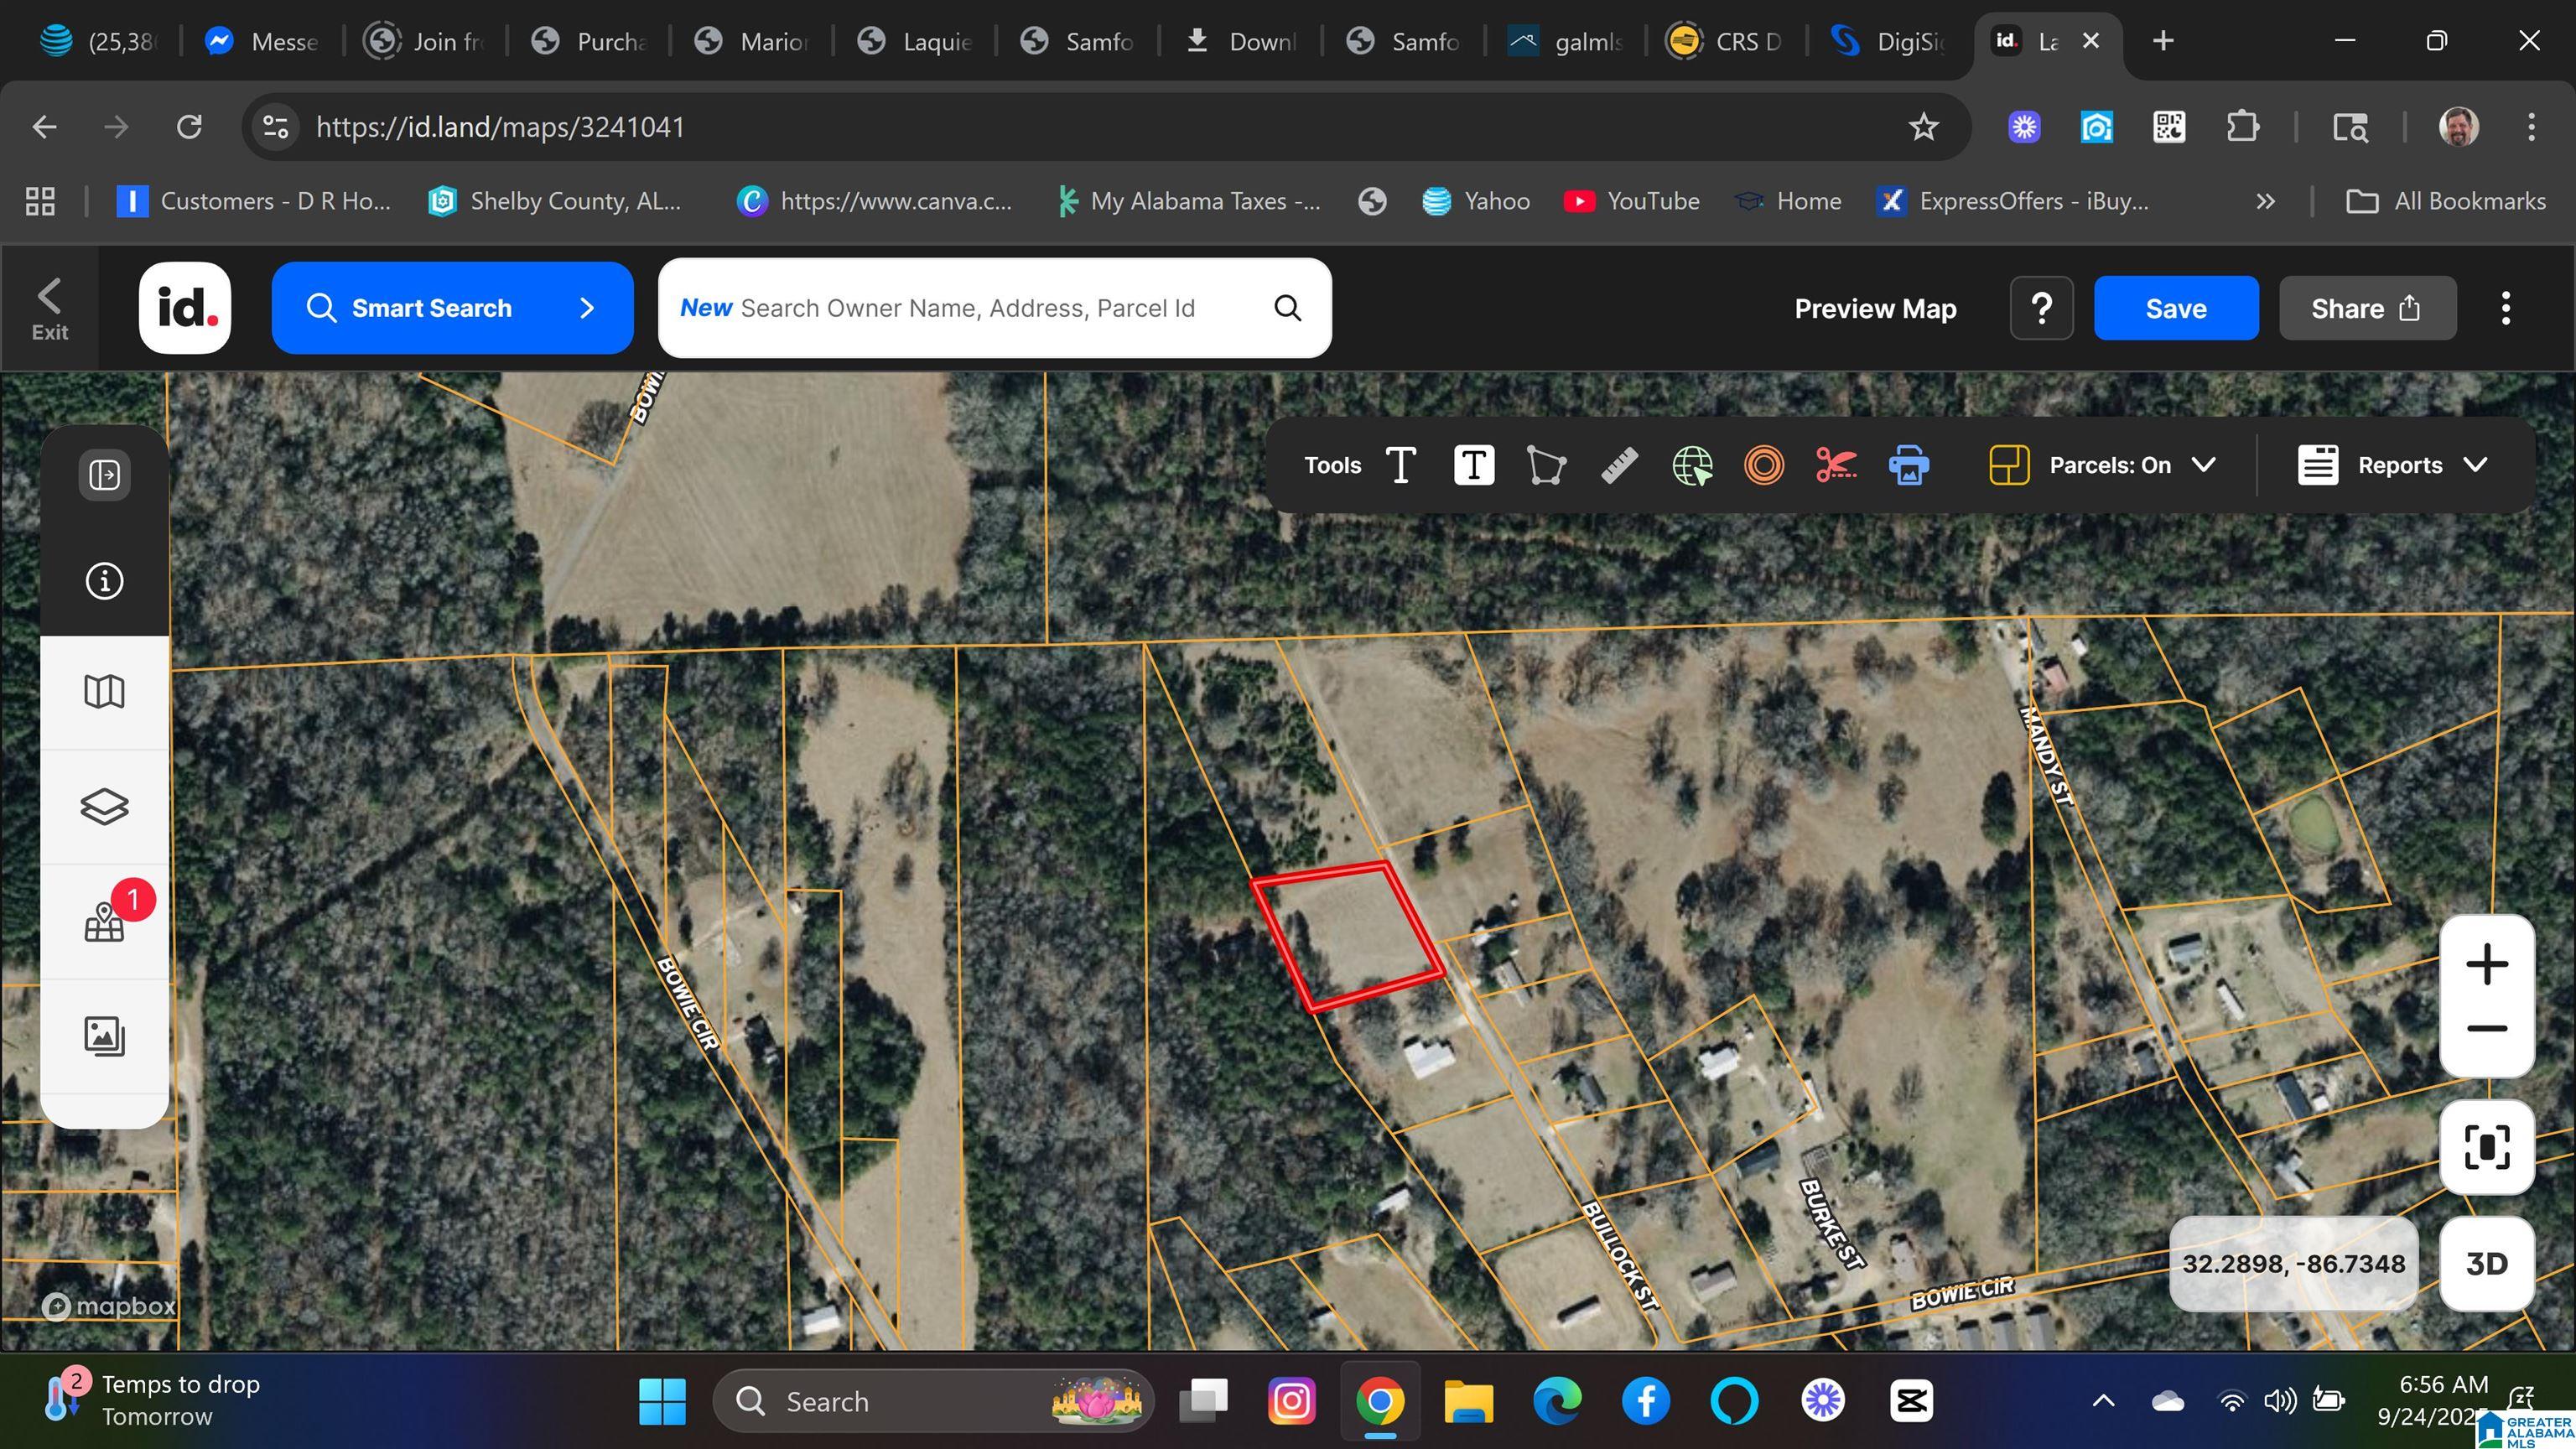
Task: Open the print map tool
Action: (x=1908, y=465)
